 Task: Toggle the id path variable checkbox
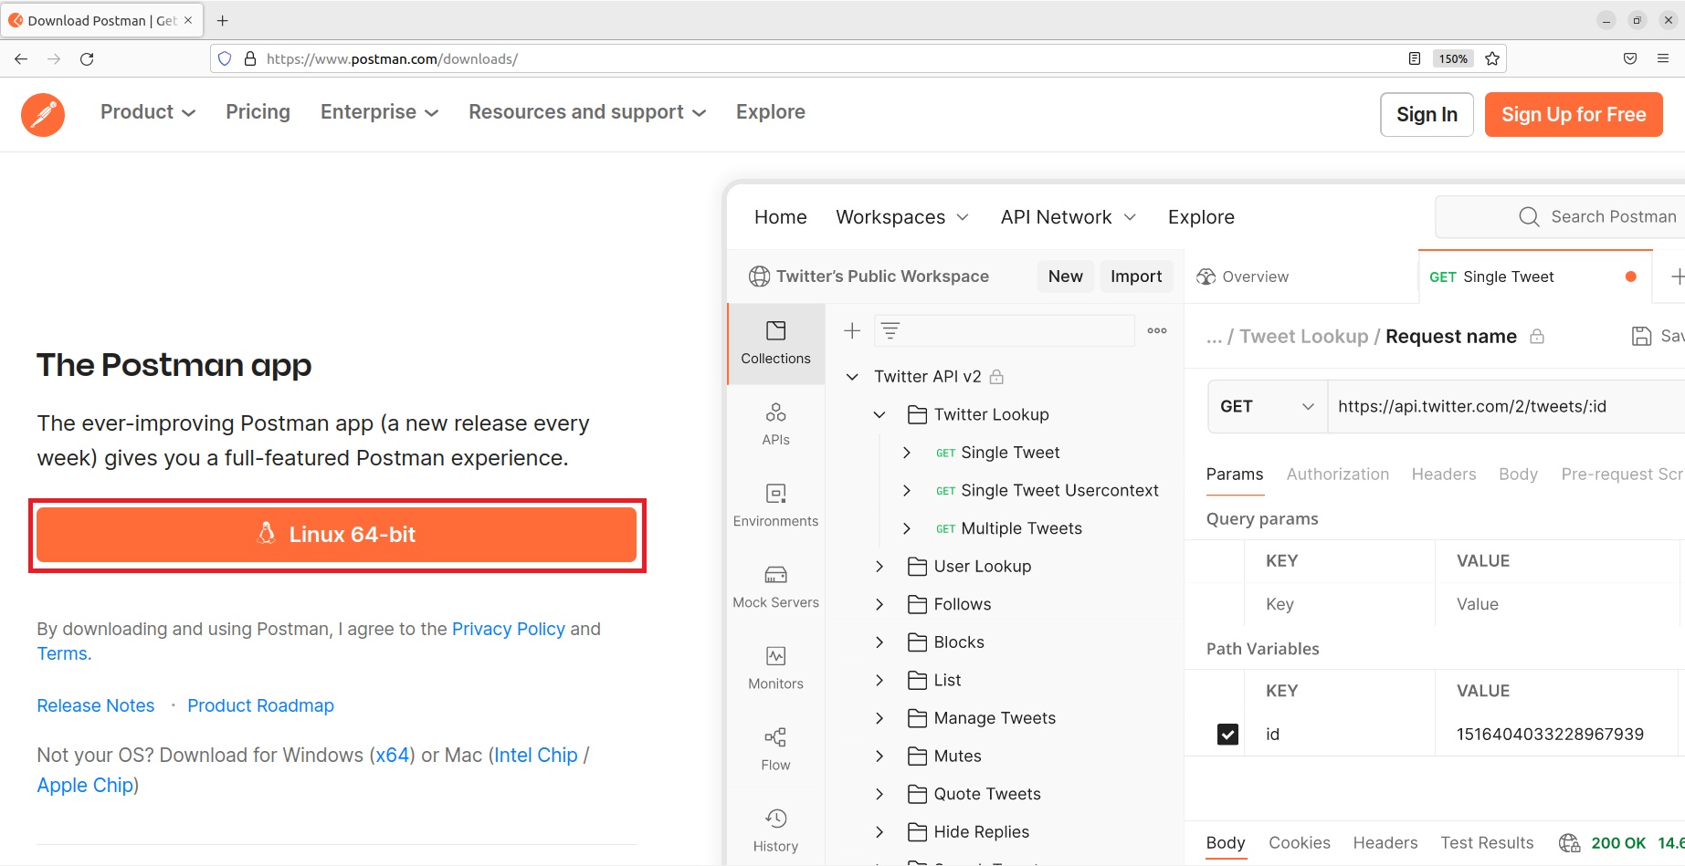(x=1227, y=734)
